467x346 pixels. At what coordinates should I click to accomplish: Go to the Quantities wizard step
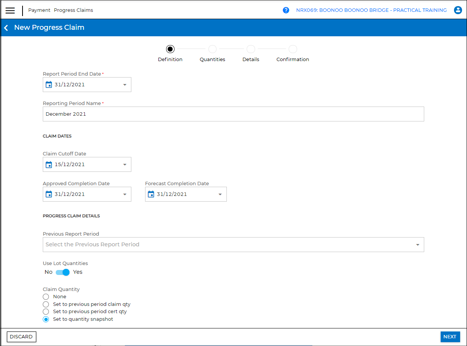point(212,49)
